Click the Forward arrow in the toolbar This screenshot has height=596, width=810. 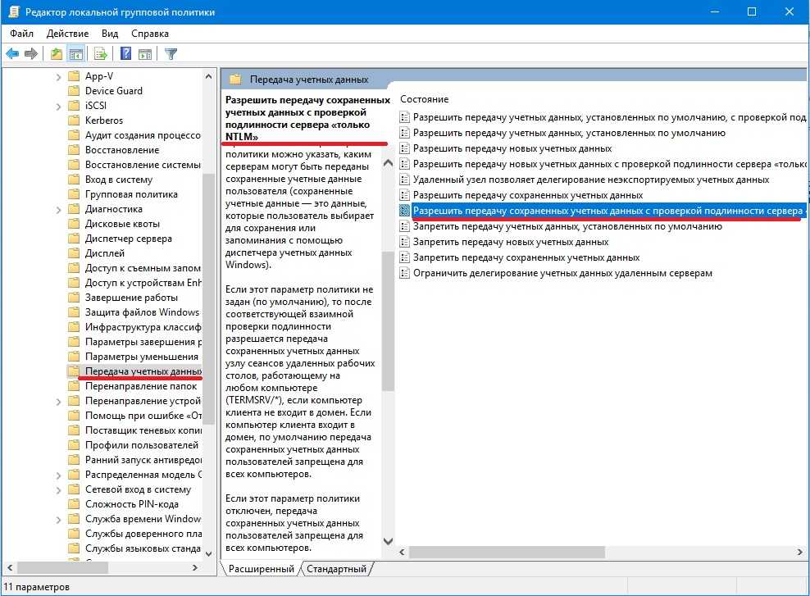point(31,54)
